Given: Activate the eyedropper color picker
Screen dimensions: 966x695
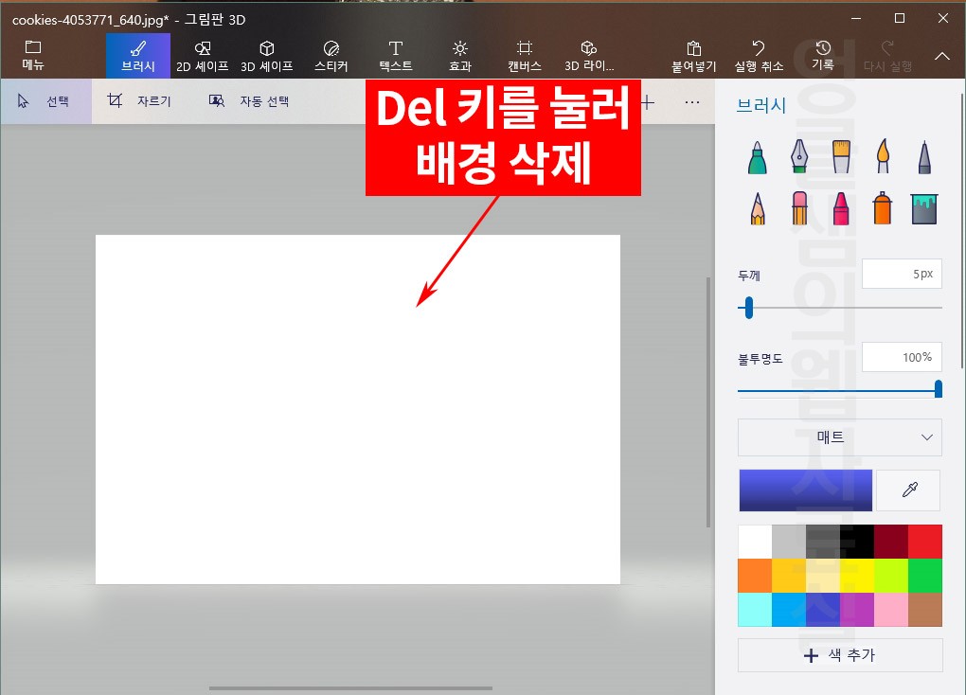Looking at the screenshot, I should tap(907, 490).
